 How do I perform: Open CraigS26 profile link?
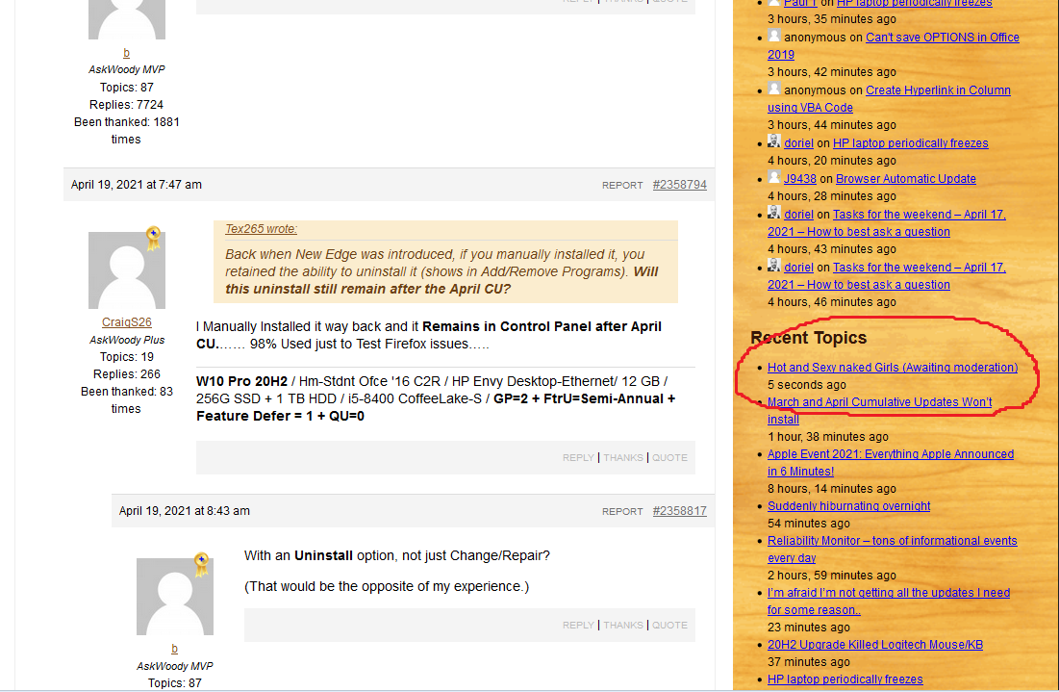127,322
